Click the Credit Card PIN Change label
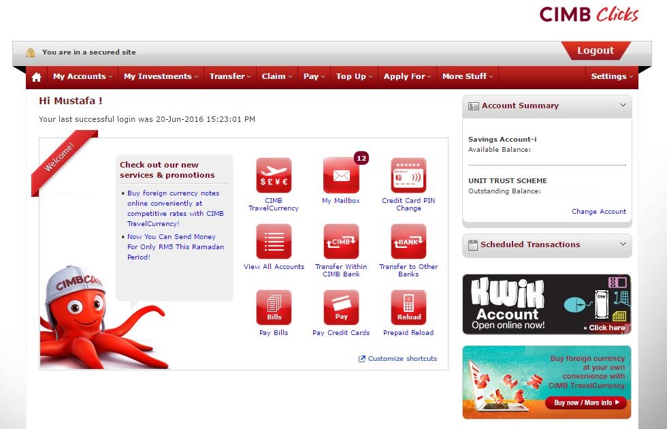Screen dimensions: 667x429 click(x=408, y=204)
